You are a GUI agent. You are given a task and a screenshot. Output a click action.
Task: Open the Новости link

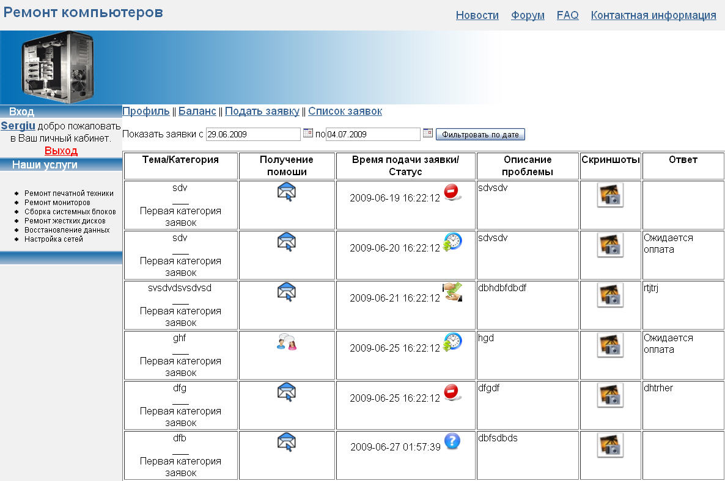(x=477, y=15)
